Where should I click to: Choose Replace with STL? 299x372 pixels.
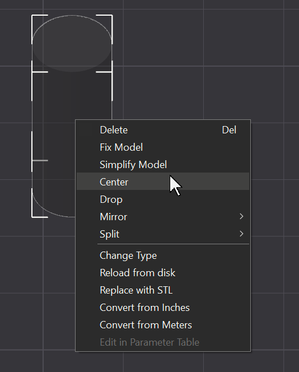(x=163, y=290)
